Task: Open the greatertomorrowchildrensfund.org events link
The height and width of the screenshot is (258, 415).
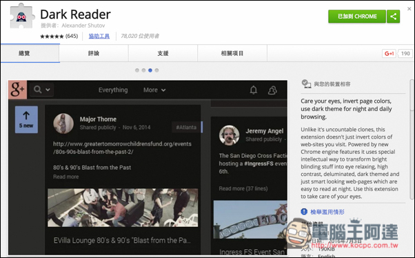Action: [x=122, y=148]
